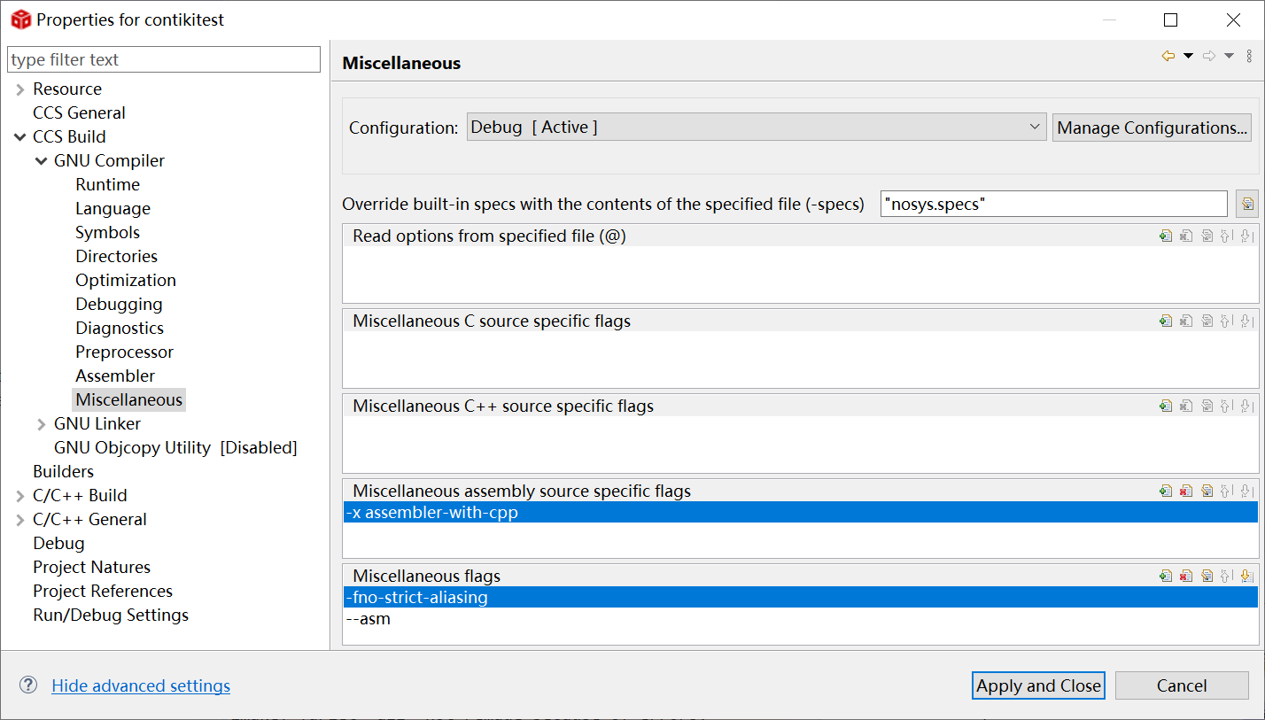
Task: Add entry to assembly source specific flags
Action: click(1166, 491)
